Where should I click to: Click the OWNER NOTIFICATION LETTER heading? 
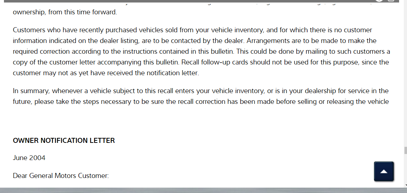64,141
